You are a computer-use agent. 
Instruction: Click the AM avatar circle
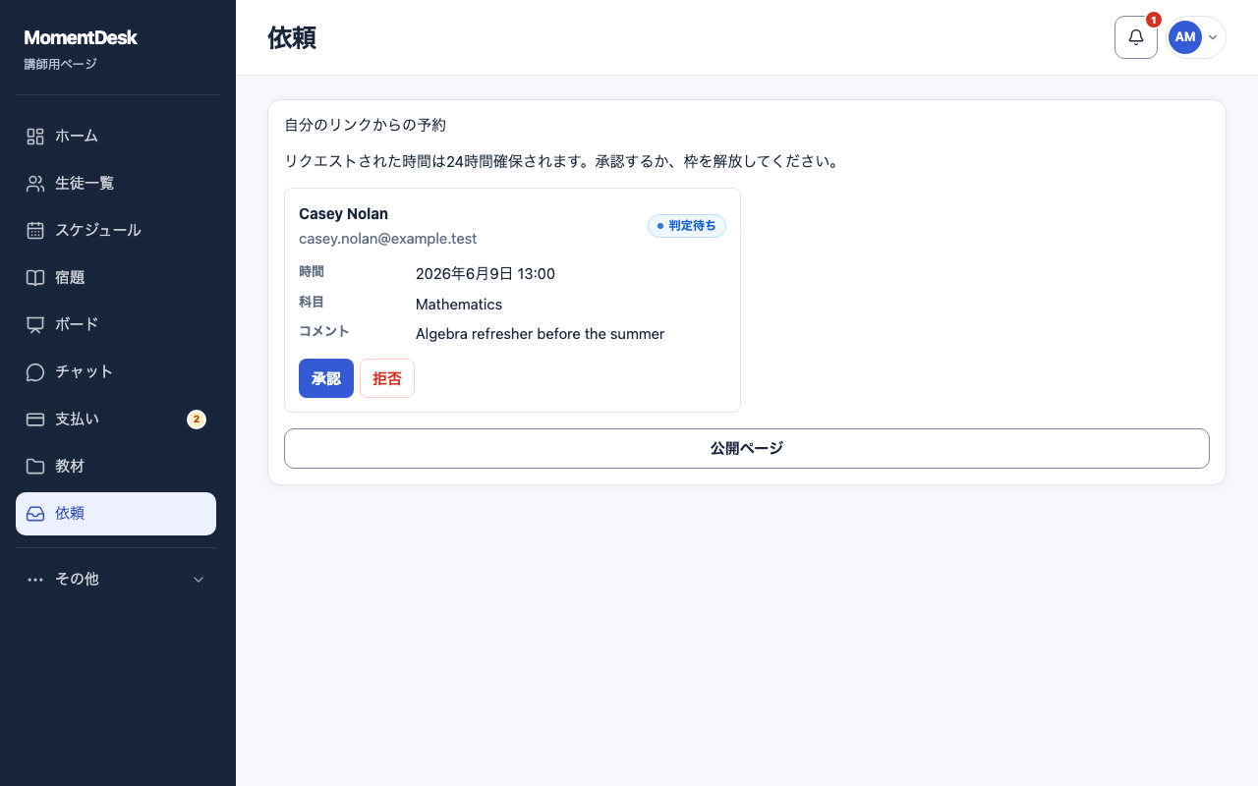[x=1185, y=37]
